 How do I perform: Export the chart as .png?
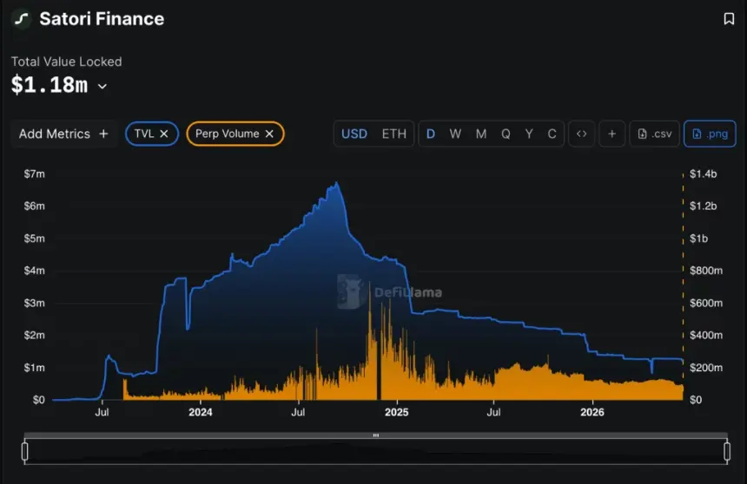pyautogui.click(x=710, y=134)
